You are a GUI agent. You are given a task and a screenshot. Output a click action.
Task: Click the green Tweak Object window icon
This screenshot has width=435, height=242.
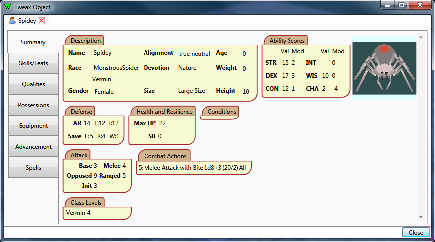tap(7, 7)
